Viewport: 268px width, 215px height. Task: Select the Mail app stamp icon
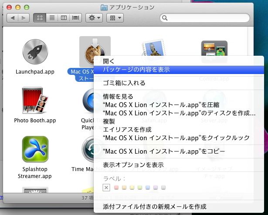click(x=153, y=47)
